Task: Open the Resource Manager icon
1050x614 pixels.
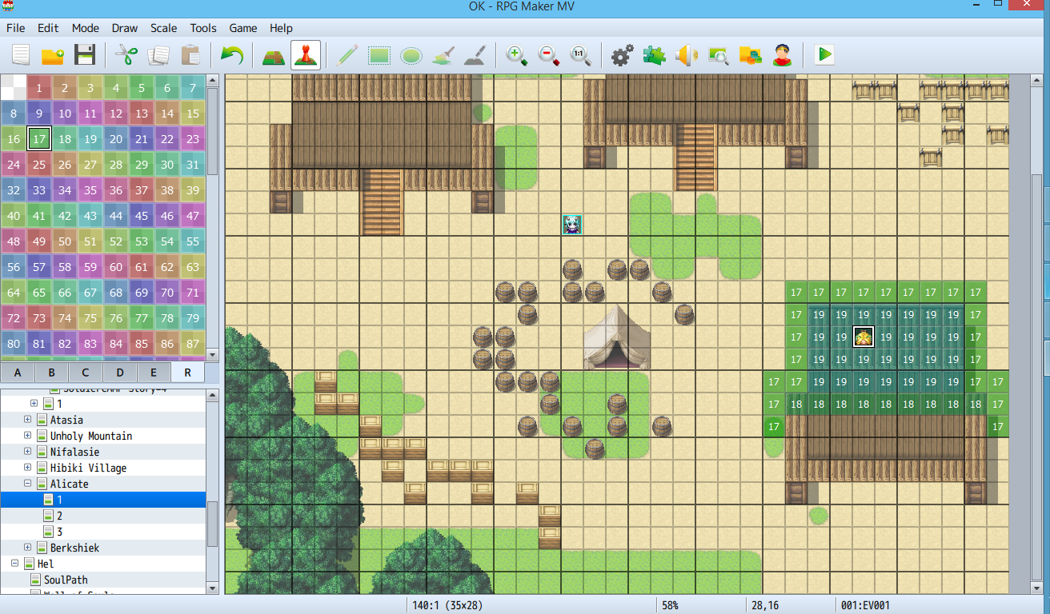Action: click(751, 55)
